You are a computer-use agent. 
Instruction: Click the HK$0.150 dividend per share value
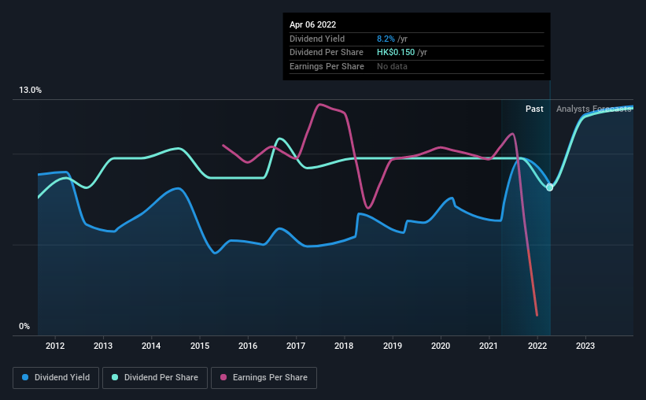tap(396, 53)
